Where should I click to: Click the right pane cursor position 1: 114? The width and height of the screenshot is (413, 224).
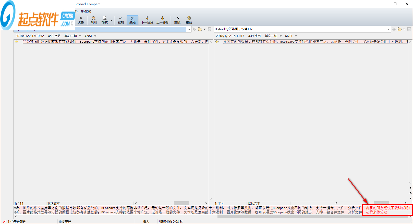[x=219, y=204]
